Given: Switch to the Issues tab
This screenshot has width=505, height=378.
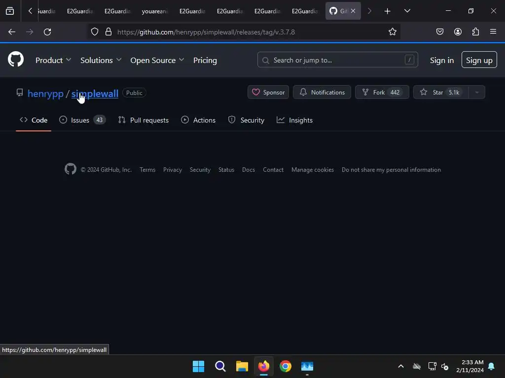Looking at the screenshot, I should [82, 120].
